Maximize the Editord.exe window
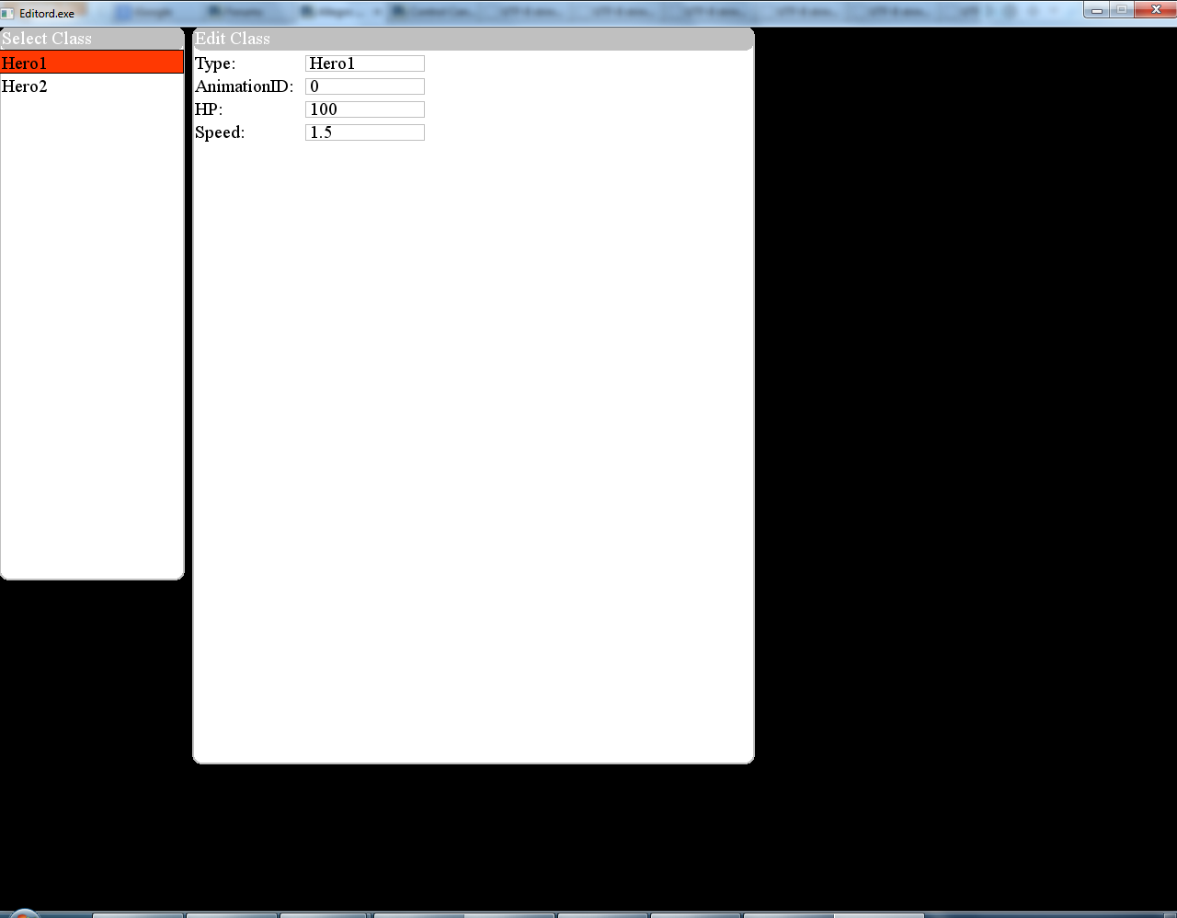This screenshot has height=918, width=1177. [x=1122, y=10]
